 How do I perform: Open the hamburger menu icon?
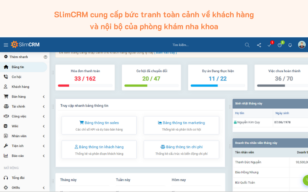6,45
